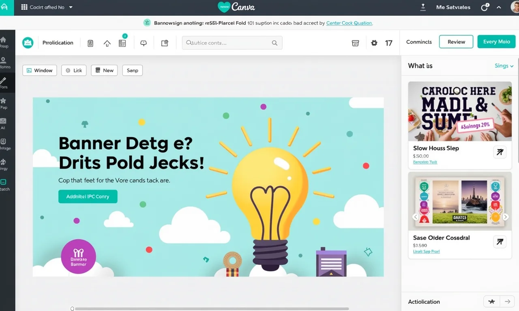Click the Every Melo button

pyautogui.click(x=496, y=41)
